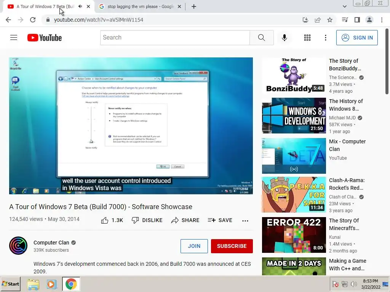This screenshot has width=390, height=292.
Task: Open a new tab with plus button
Action: click(x=194, y=7)
